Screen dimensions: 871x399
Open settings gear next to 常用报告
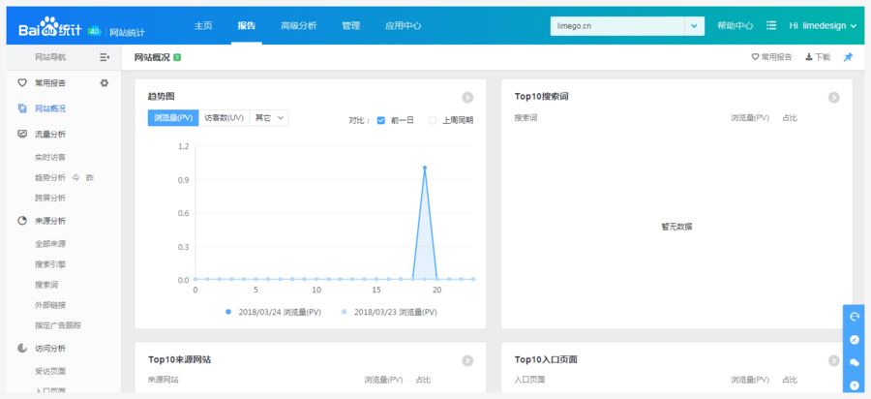pyautogui.click(x=105, y=83)
